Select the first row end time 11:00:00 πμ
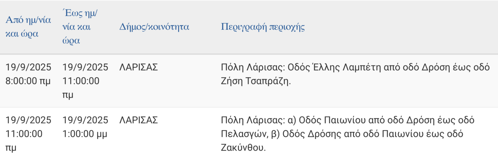The width and height of the screenshot is (498, 159). coord(81,88)
